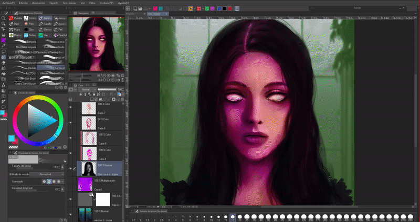The image size is (420, 222).
Task: Toggle visibility of Capa 6 layer
Action: (x=70, y=122)
